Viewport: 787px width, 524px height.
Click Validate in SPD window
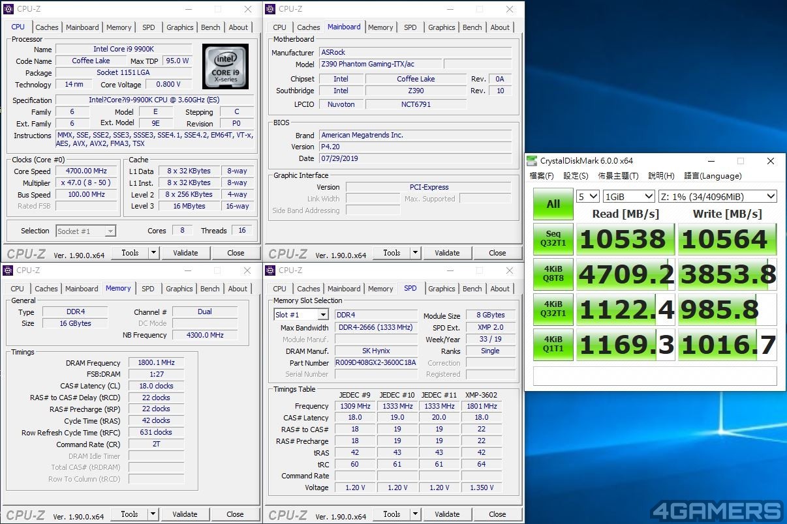(447, 514)
